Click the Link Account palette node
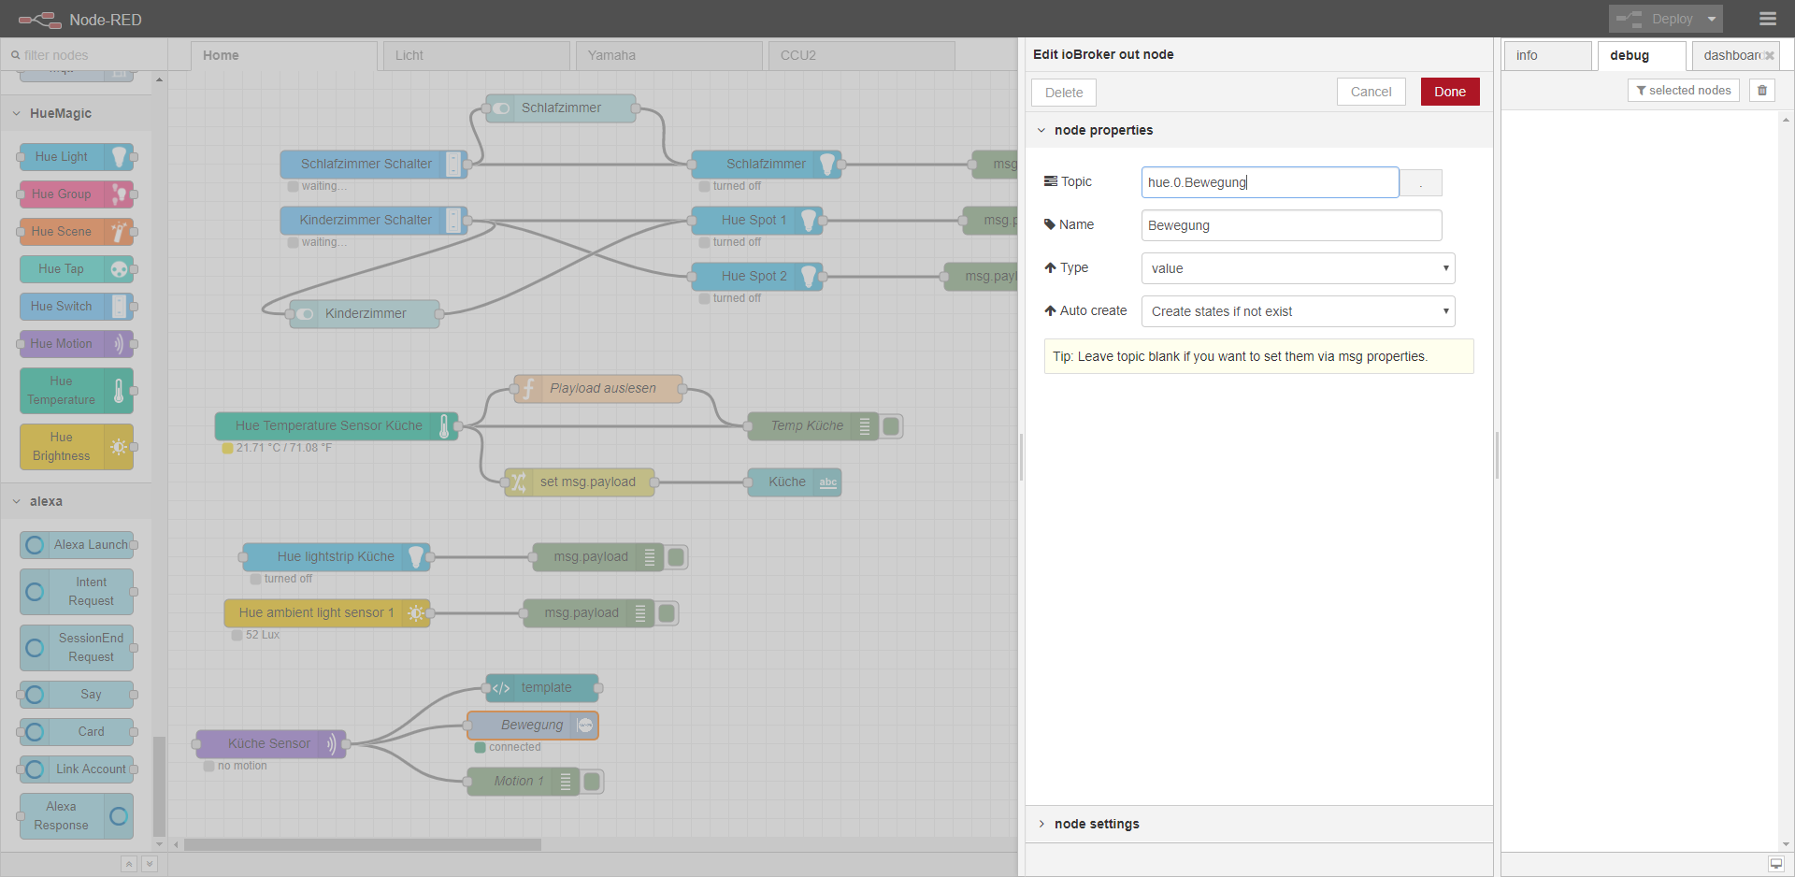This screenshot has width=1795, height=877. pos(77,769)
